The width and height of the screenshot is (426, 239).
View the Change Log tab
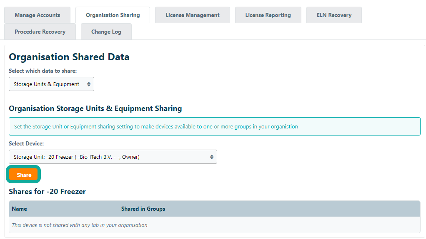[x=106, y=32]
